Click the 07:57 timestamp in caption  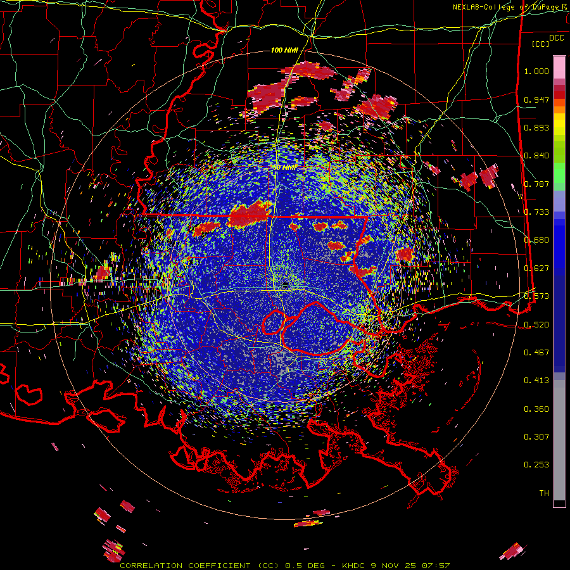tap(436, 566)
